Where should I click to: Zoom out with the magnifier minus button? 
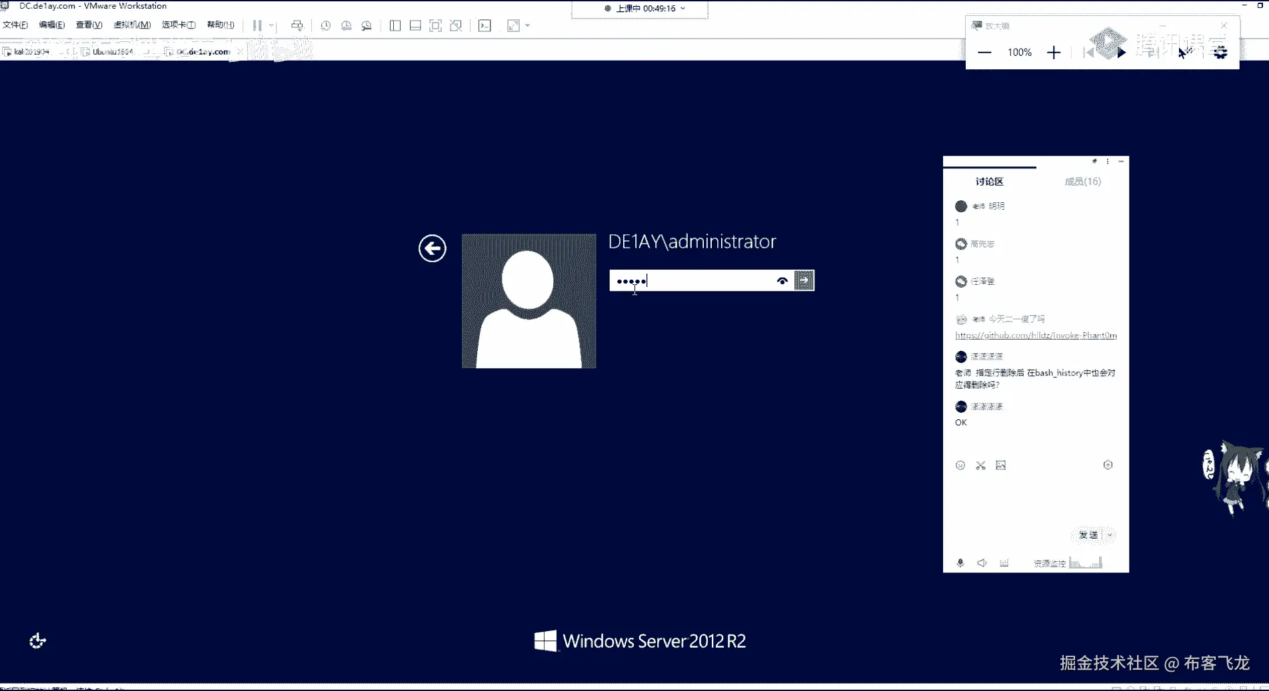984,53
